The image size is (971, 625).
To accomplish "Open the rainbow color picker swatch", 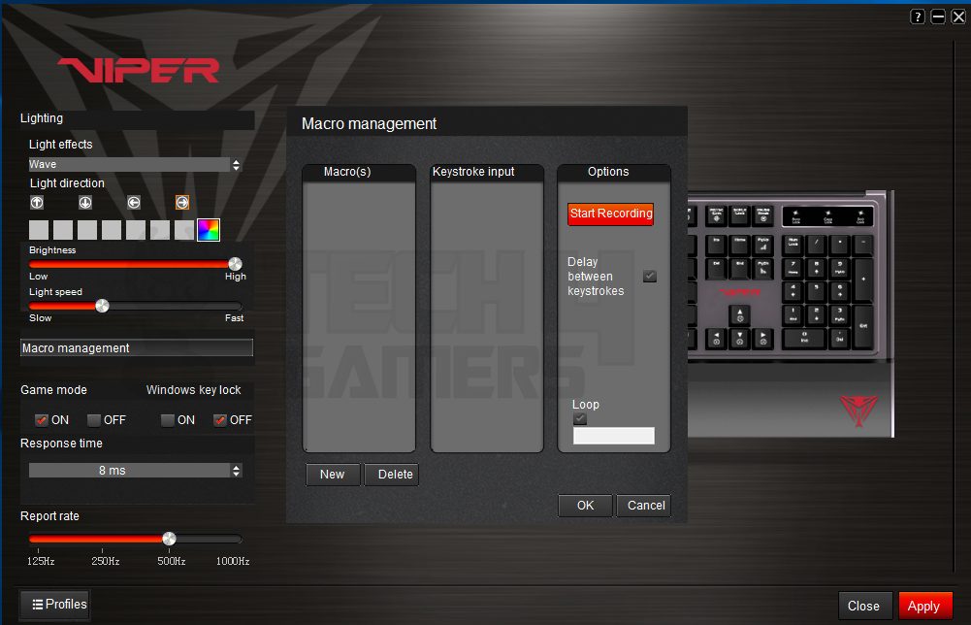I will [x=208, y=230].
